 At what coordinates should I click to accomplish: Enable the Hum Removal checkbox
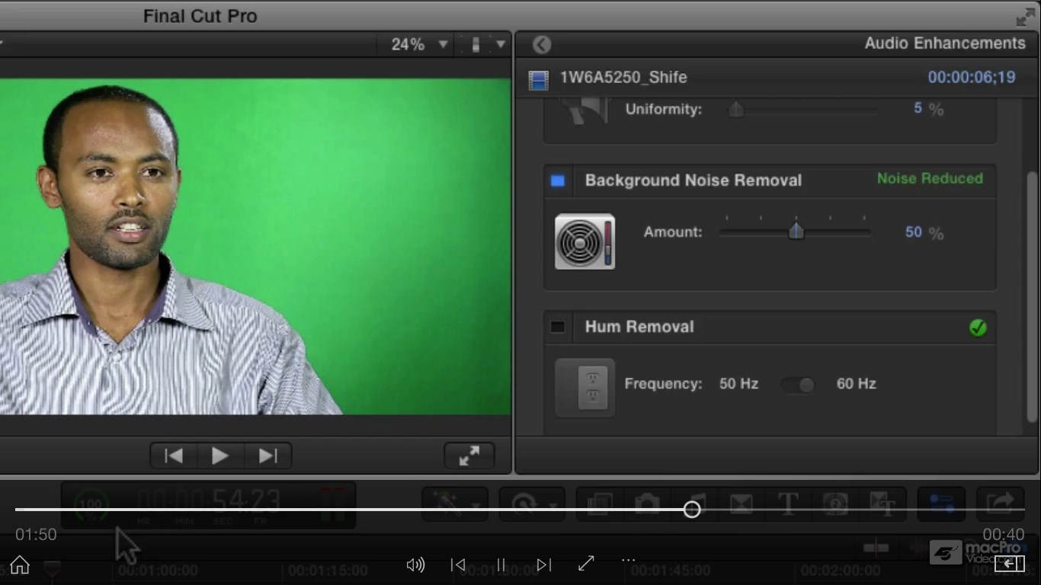558,328
